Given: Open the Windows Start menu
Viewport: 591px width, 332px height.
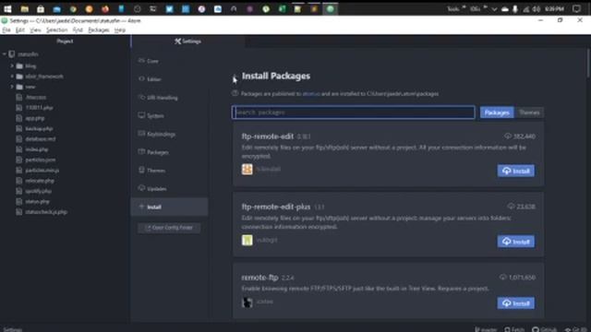Looking at the screenshot, I should (7, 9).
